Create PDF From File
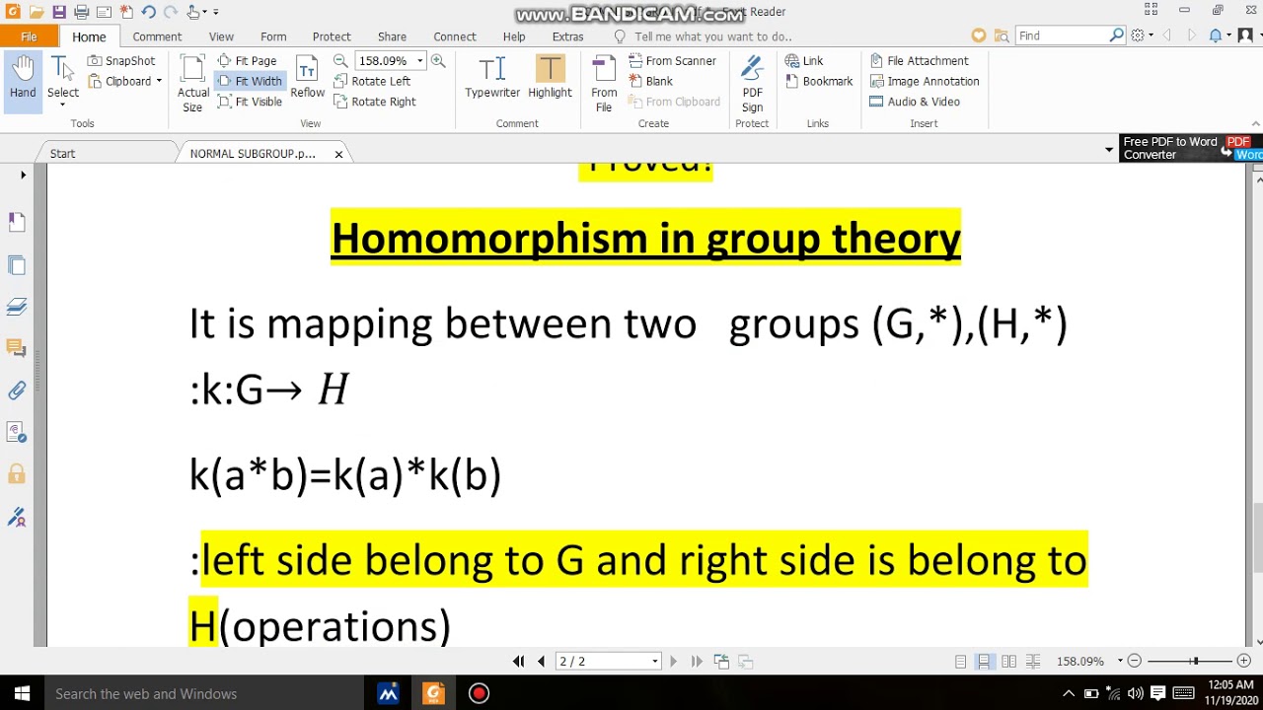The height and width of the screenshot is (710, 1263). [x=604, y=84]
